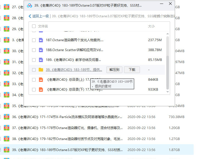Select file 188.Octane Scatter讲解和应用及Vd...

(75, 50)
